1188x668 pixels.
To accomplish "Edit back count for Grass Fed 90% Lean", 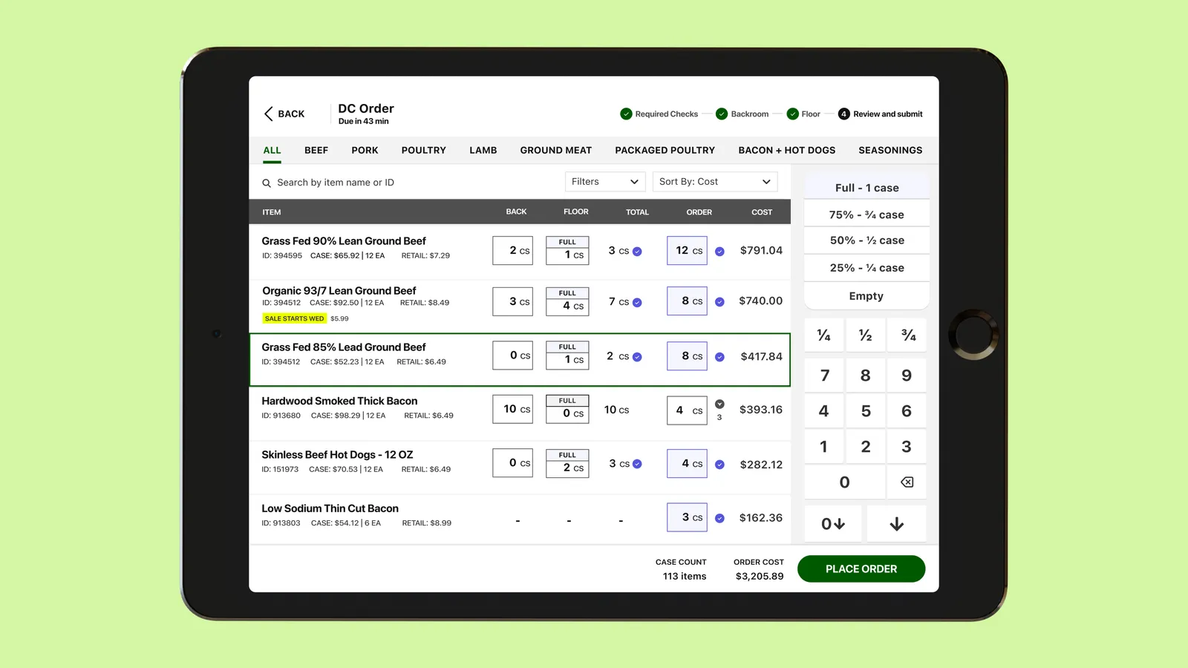I will point(512,251).
